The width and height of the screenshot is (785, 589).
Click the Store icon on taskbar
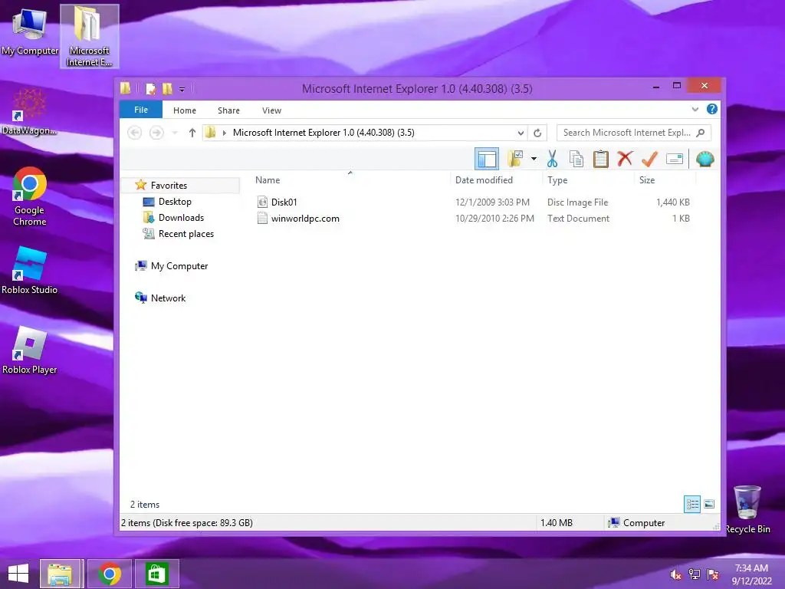click(156, 574)
